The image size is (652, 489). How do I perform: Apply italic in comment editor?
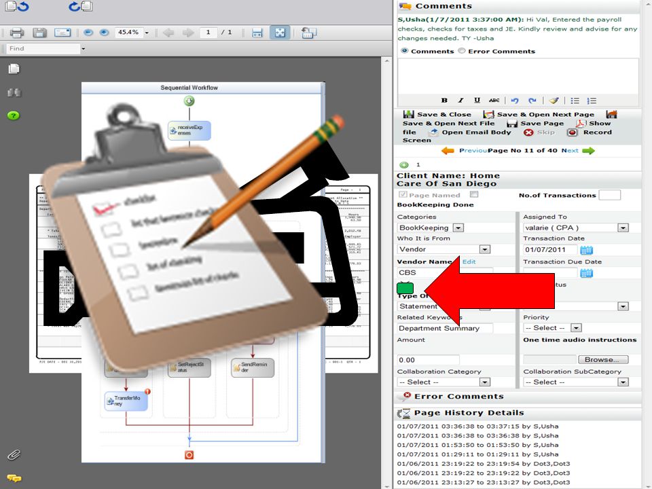point(460,101)
